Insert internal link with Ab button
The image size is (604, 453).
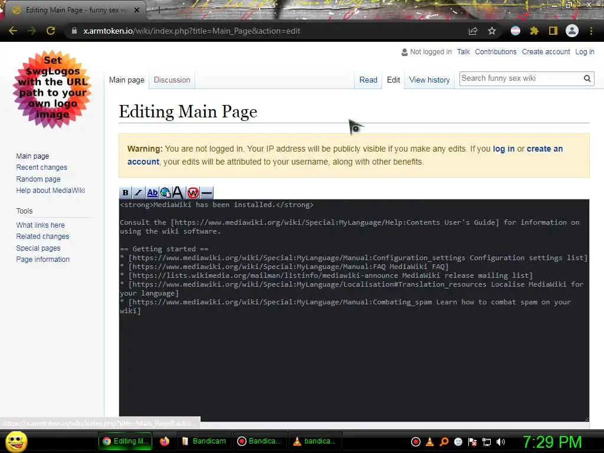point(152,193)
